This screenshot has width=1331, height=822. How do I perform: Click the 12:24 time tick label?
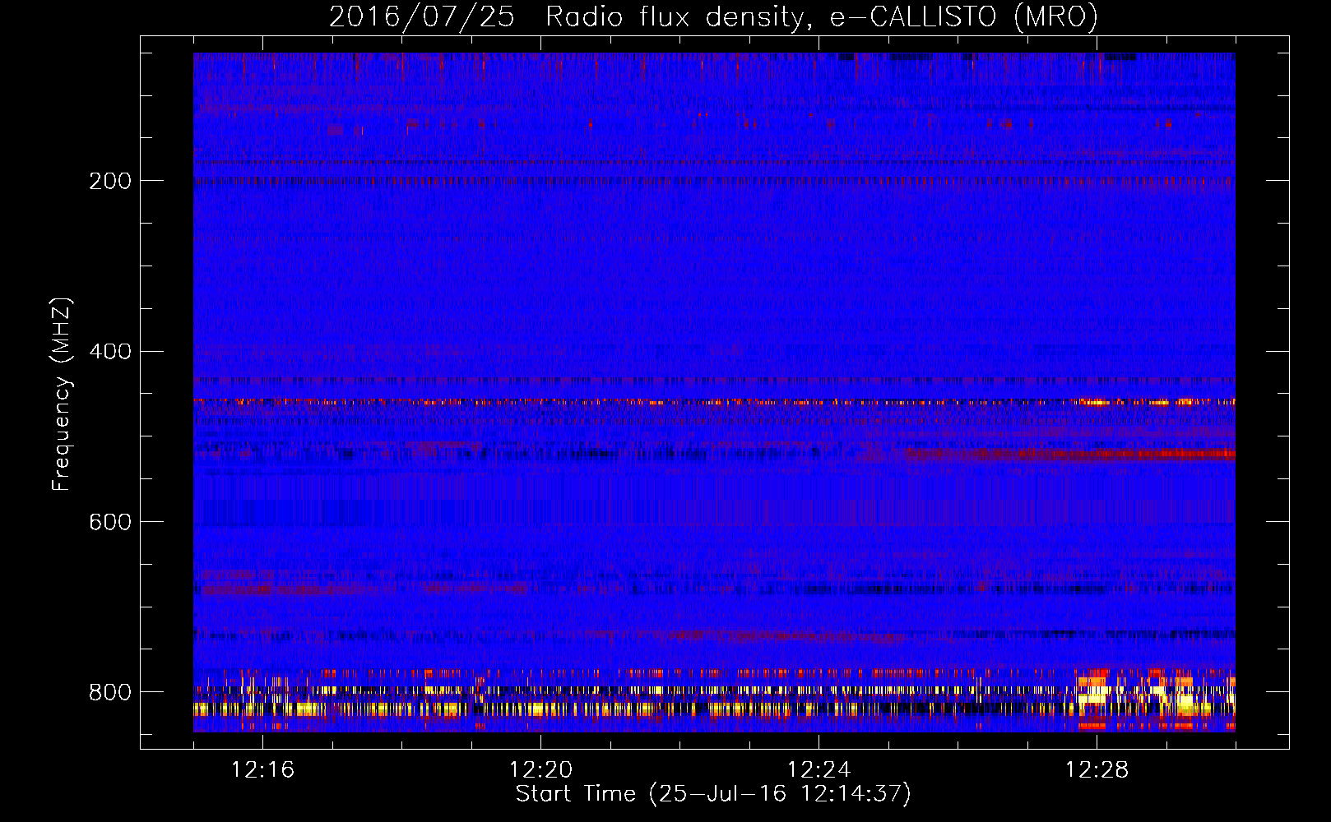coord(819,770)
